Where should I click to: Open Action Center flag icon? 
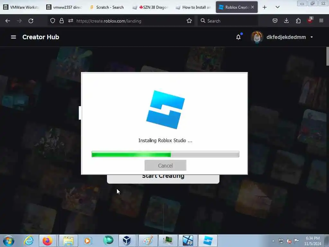pyautogui.click(x=297, y=241)
